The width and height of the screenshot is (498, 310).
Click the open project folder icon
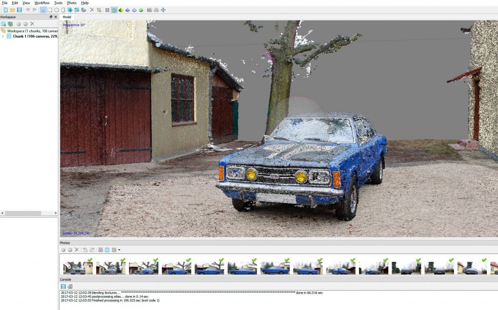[x=13, y=10]
